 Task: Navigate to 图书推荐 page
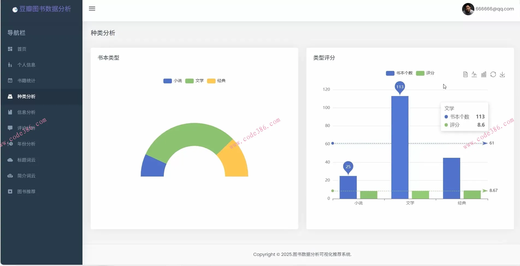pyautogui.click(x=26, y=192)
